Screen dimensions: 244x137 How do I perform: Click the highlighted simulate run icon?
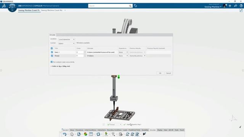[137, 134]
